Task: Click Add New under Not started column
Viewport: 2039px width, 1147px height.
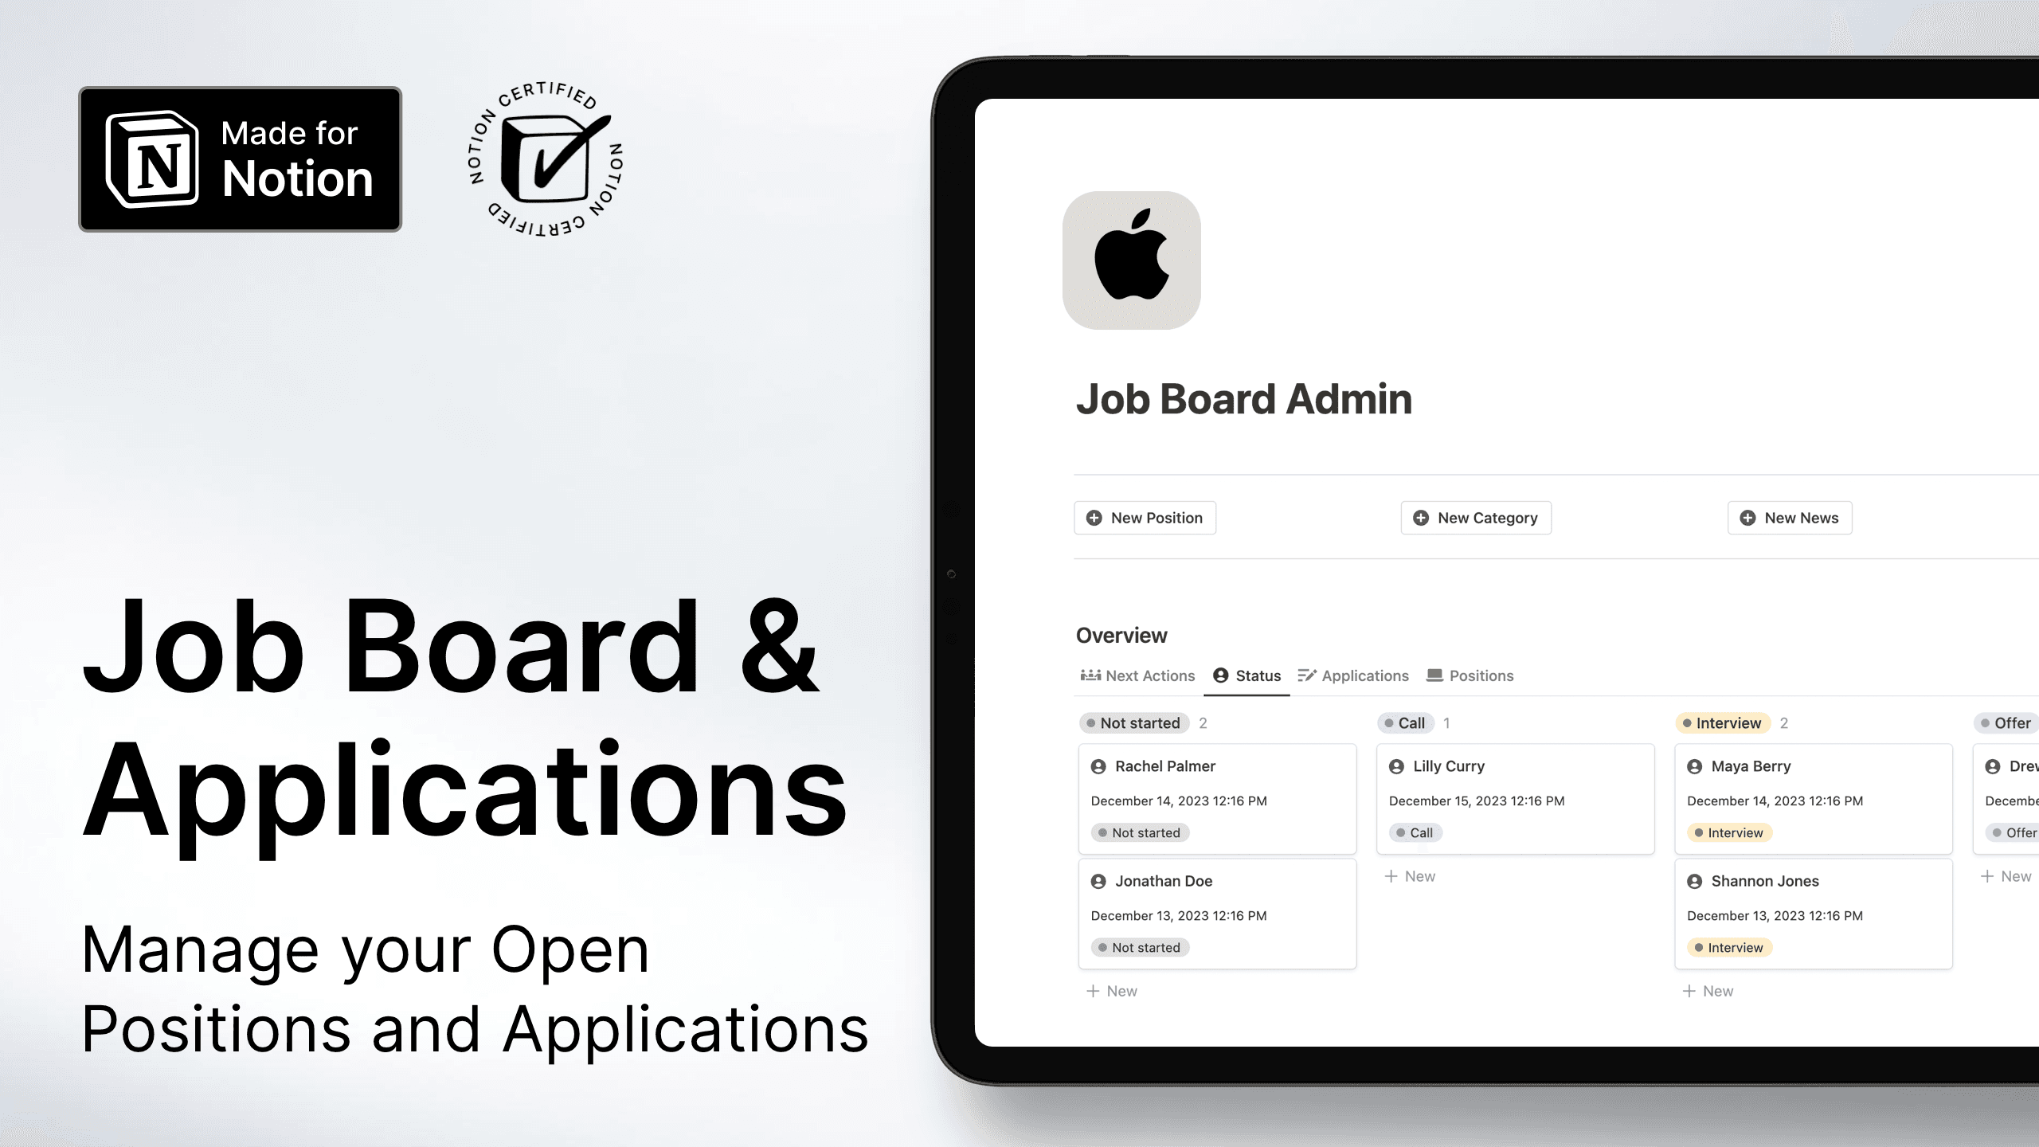Action: 1113,990
